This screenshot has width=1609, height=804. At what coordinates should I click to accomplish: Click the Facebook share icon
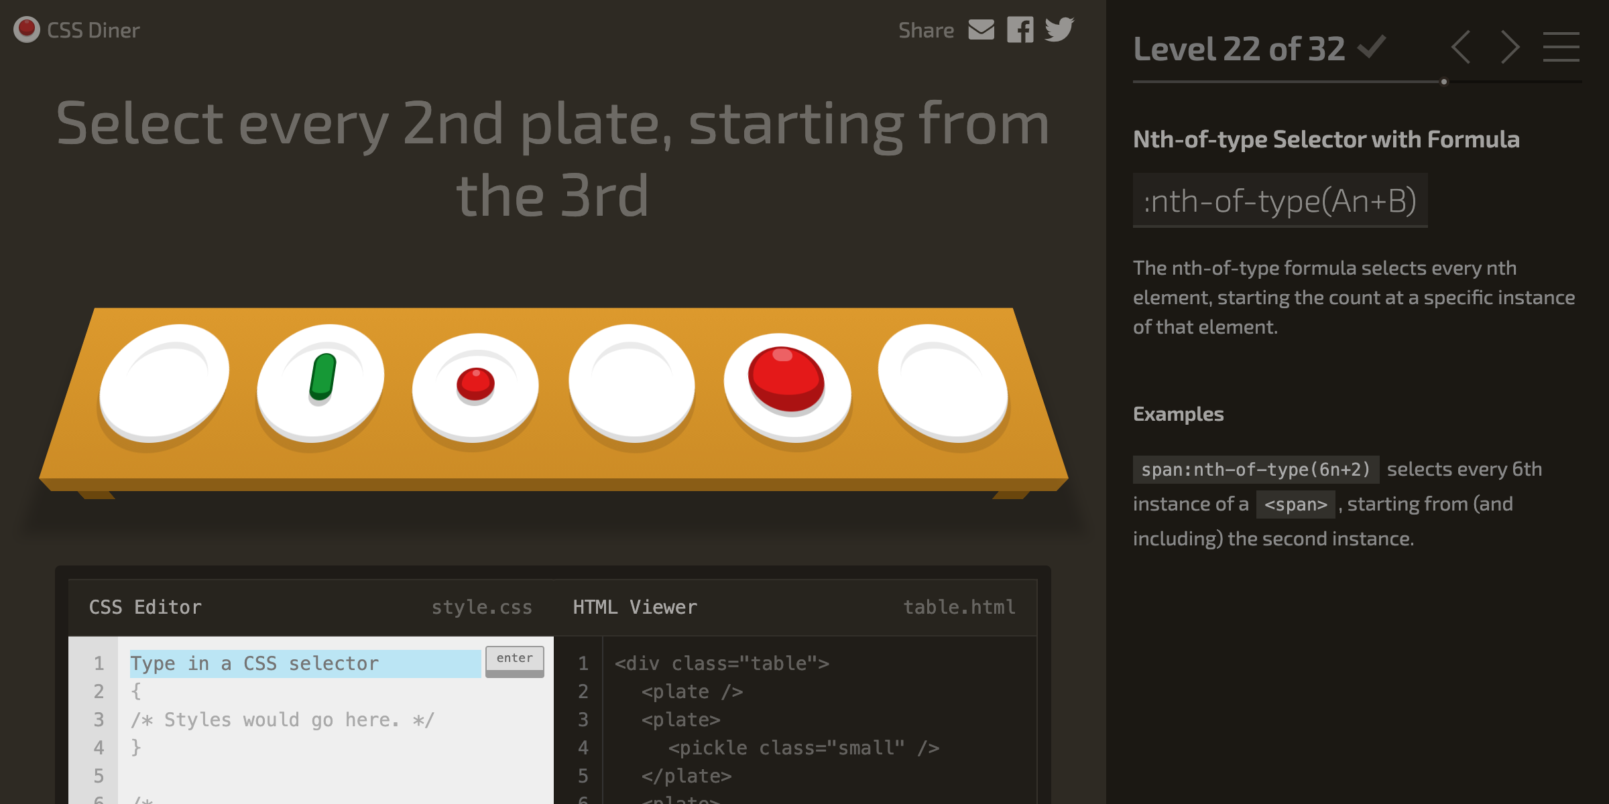[1019, 27]
